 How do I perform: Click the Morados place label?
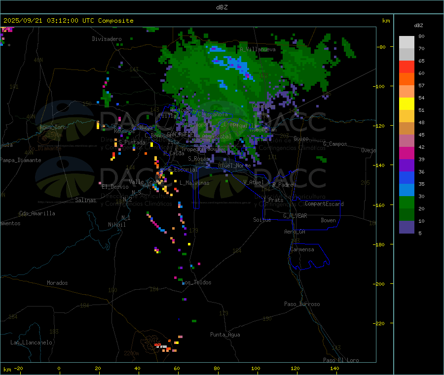coord(57,283)
